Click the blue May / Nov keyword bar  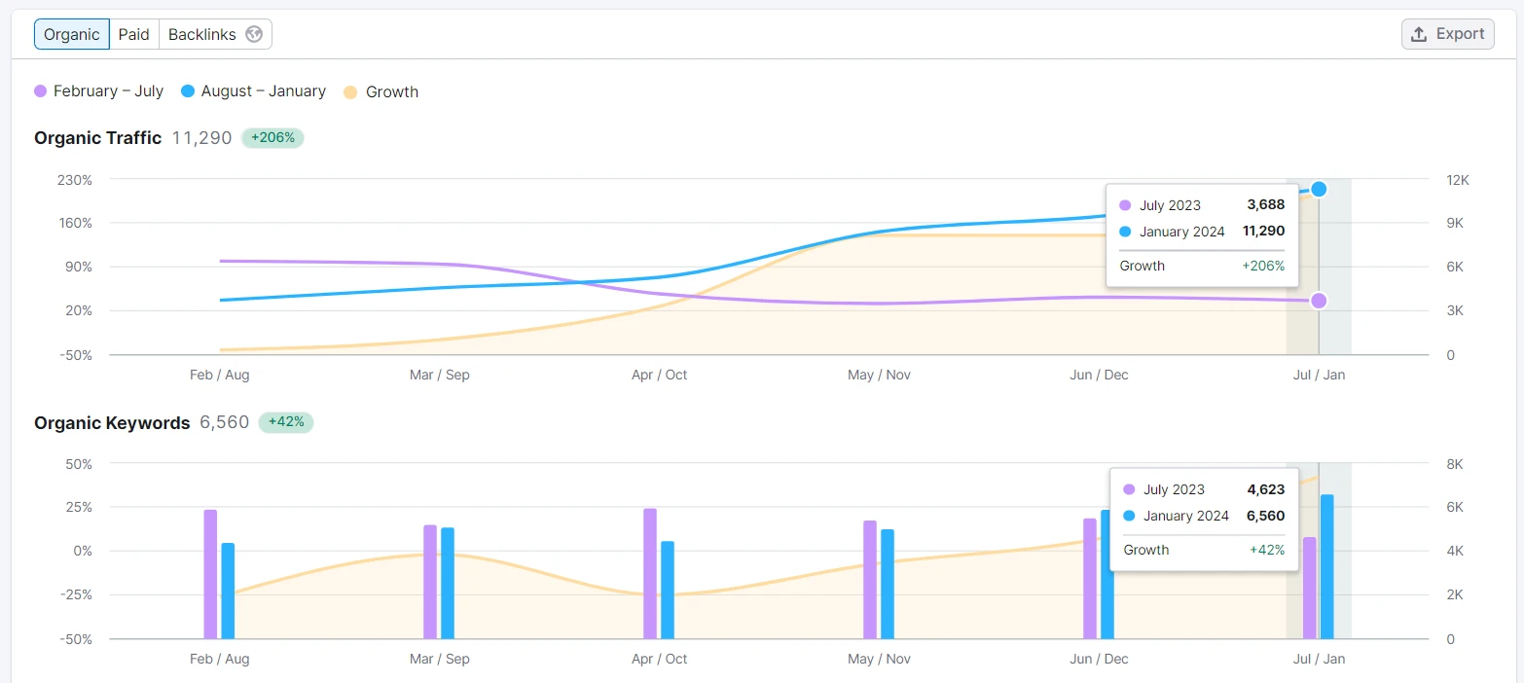tap(888, 584)
